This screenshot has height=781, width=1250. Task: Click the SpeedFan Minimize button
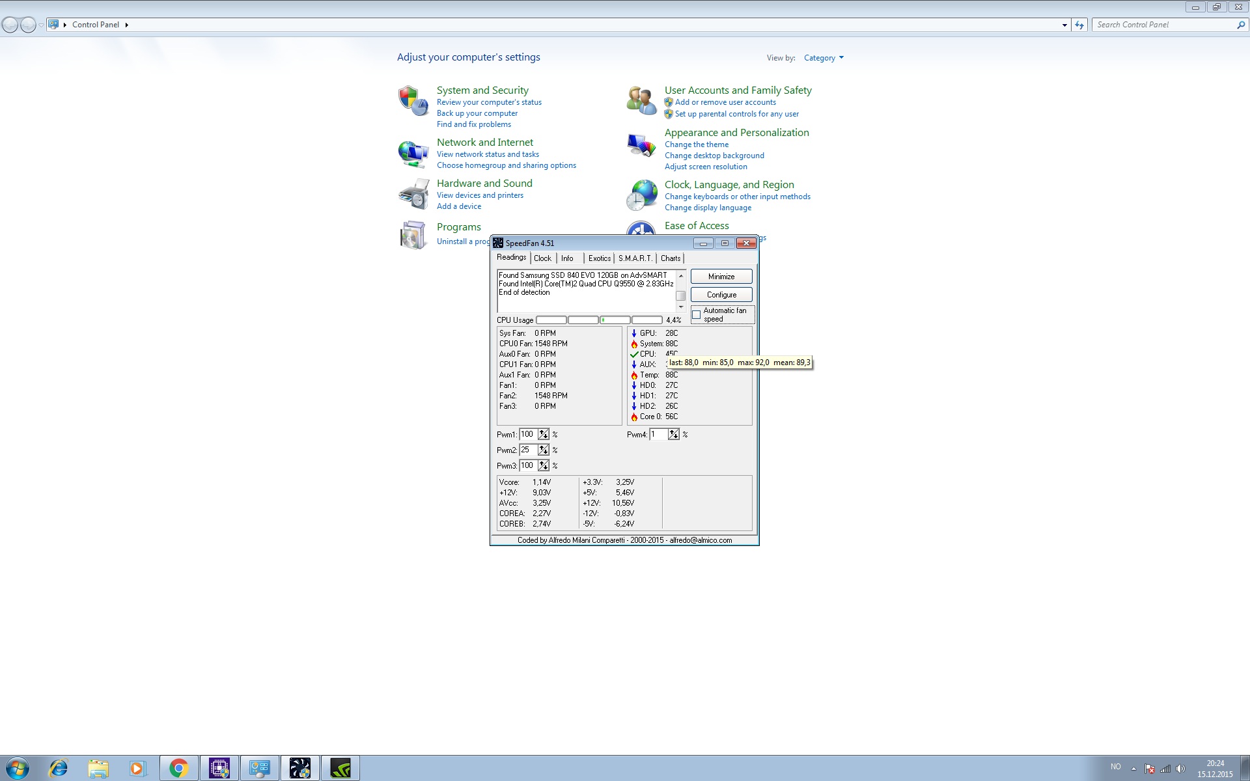click(721, 277)
